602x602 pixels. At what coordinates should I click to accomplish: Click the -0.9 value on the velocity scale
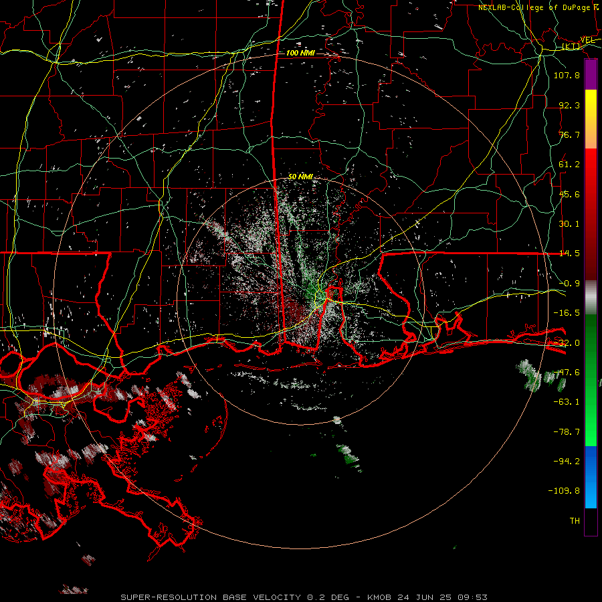569,284
